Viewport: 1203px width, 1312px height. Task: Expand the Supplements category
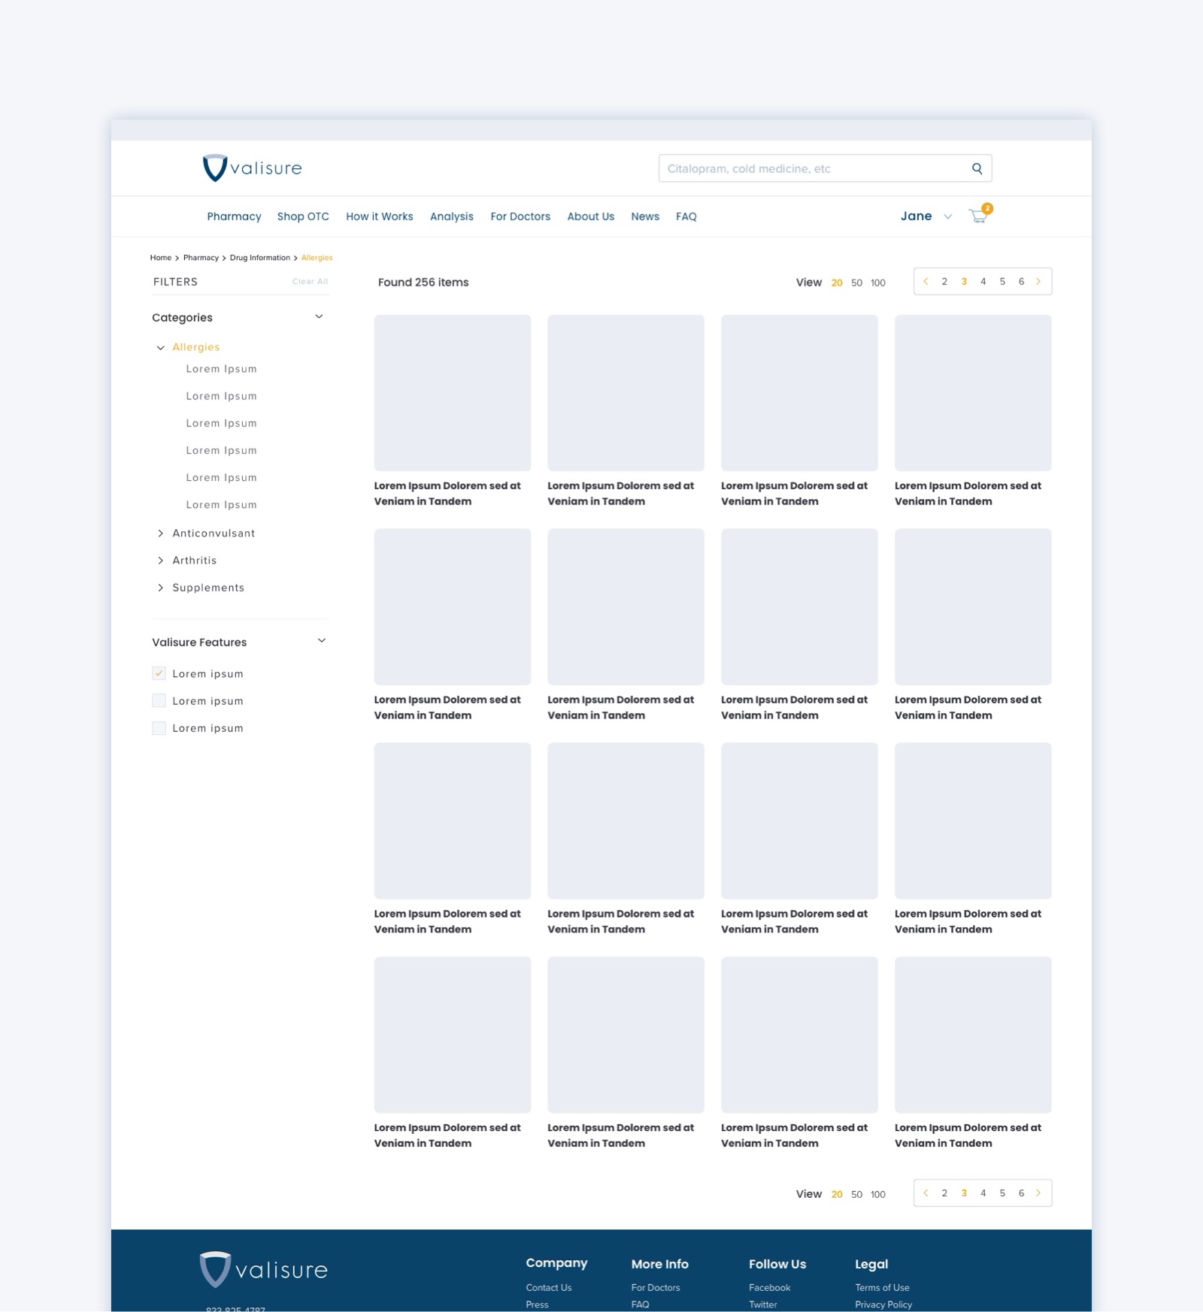click(160, 588)
